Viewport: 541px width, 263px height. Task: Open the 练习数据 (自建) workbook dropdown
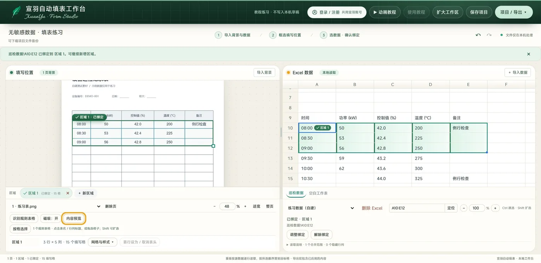(x=321, y=208)
